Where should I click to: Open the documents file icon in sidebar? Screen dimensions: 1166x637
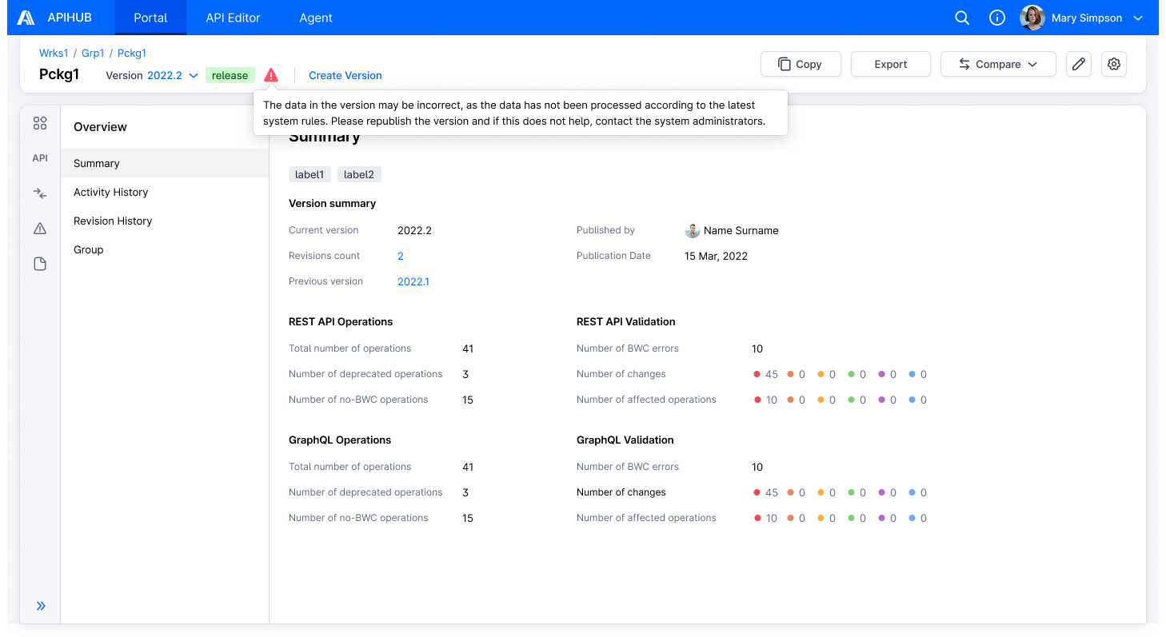[40, 264]
